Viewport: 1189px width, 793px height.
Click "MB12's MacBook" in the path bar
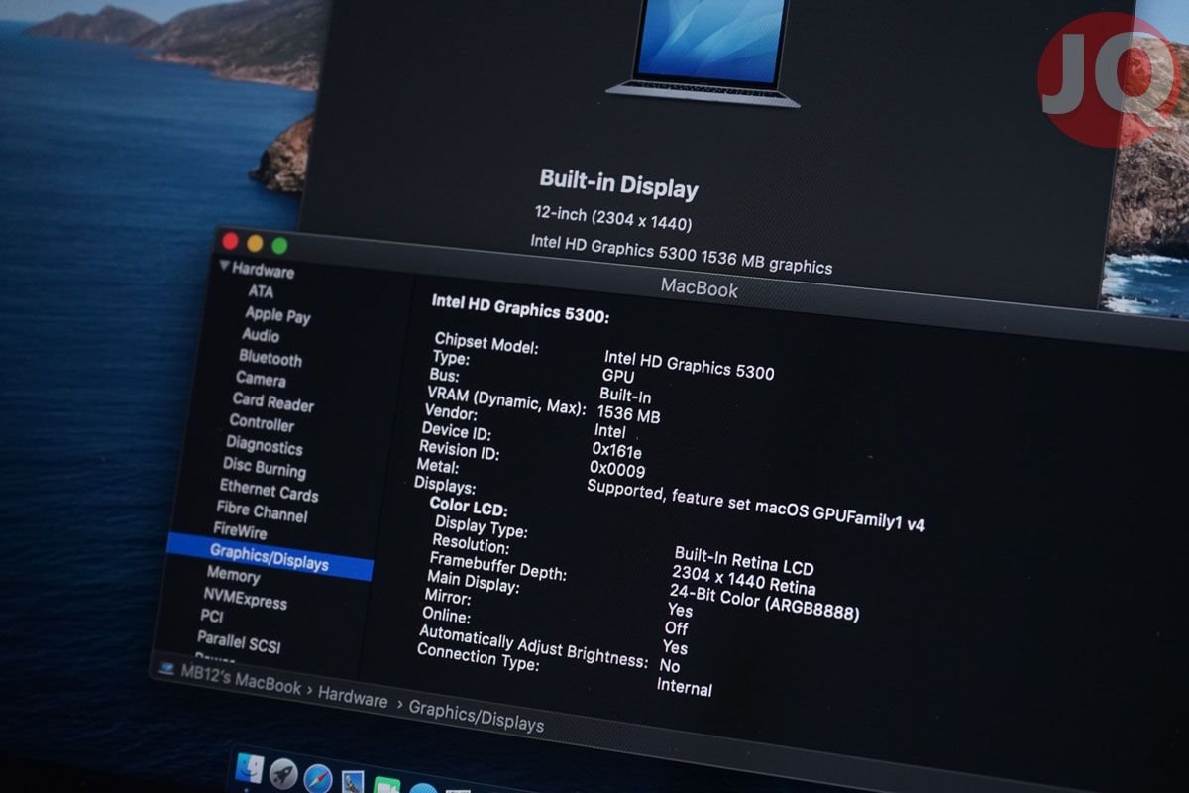click(x=241, y=679)
